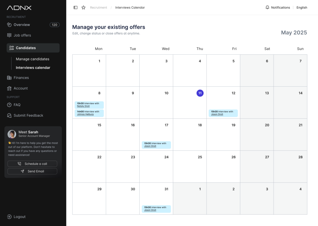This screenshot has width=318, height=226.
Task: Open Finances via its ledger icon
Action: (10, 77)
